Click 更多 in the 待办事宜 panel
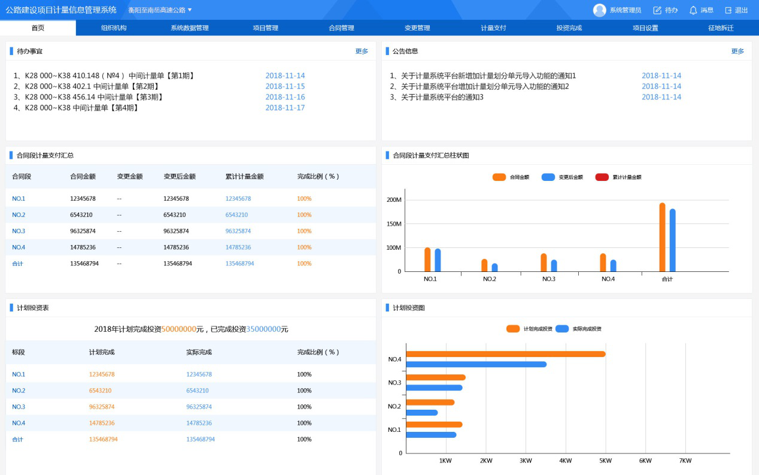 coord(362,52)
